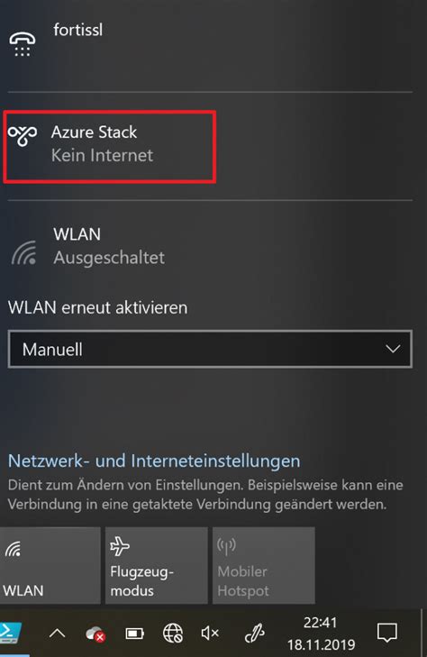
Task: Click the PowerShell icon in the taskbar
Action: [x=10, y=633]
